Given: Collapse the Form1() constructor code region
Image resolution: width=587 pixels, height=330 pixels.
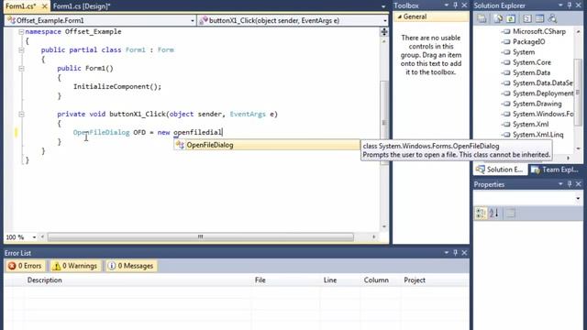Looking at the screenshot, I should click(x=21, y=69).
